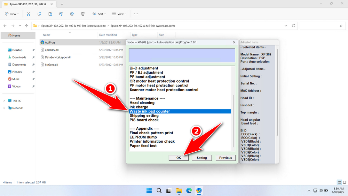Click the Previous button
This screenshot has width=348, height=196.
(226, 158)
